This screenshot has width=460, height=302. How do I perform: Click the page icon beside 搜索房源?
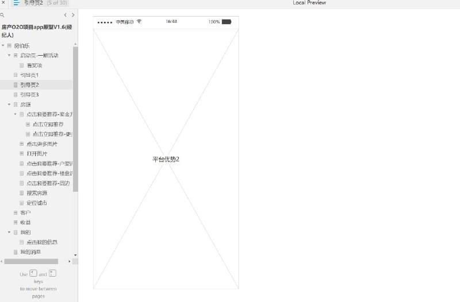pos(22,193)
